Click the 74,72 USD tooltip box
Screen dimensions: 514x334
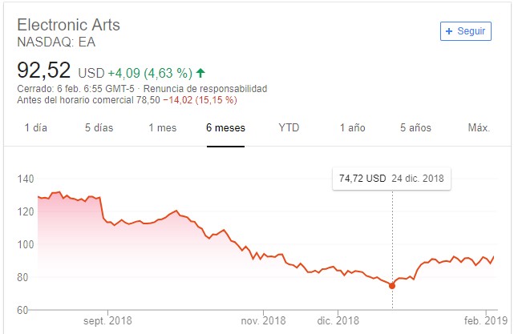click(x=392, y=178)
